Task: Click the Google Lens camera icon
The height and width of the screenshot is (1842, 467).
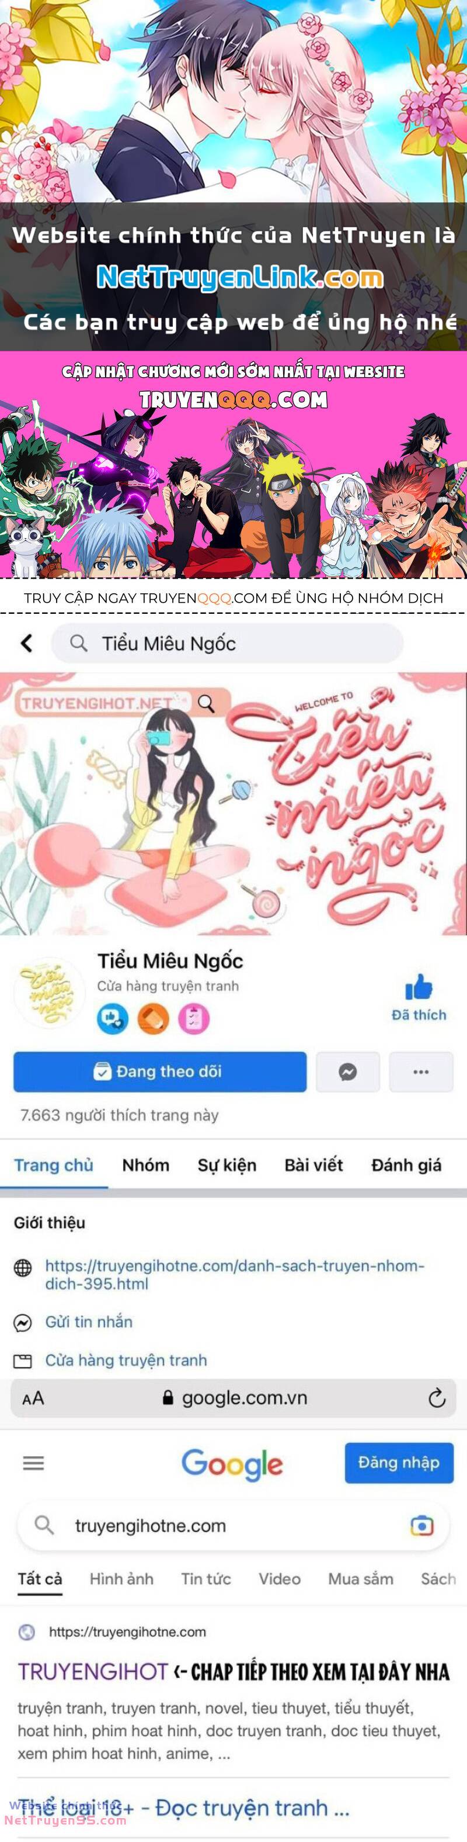Action: [422, 1526]
